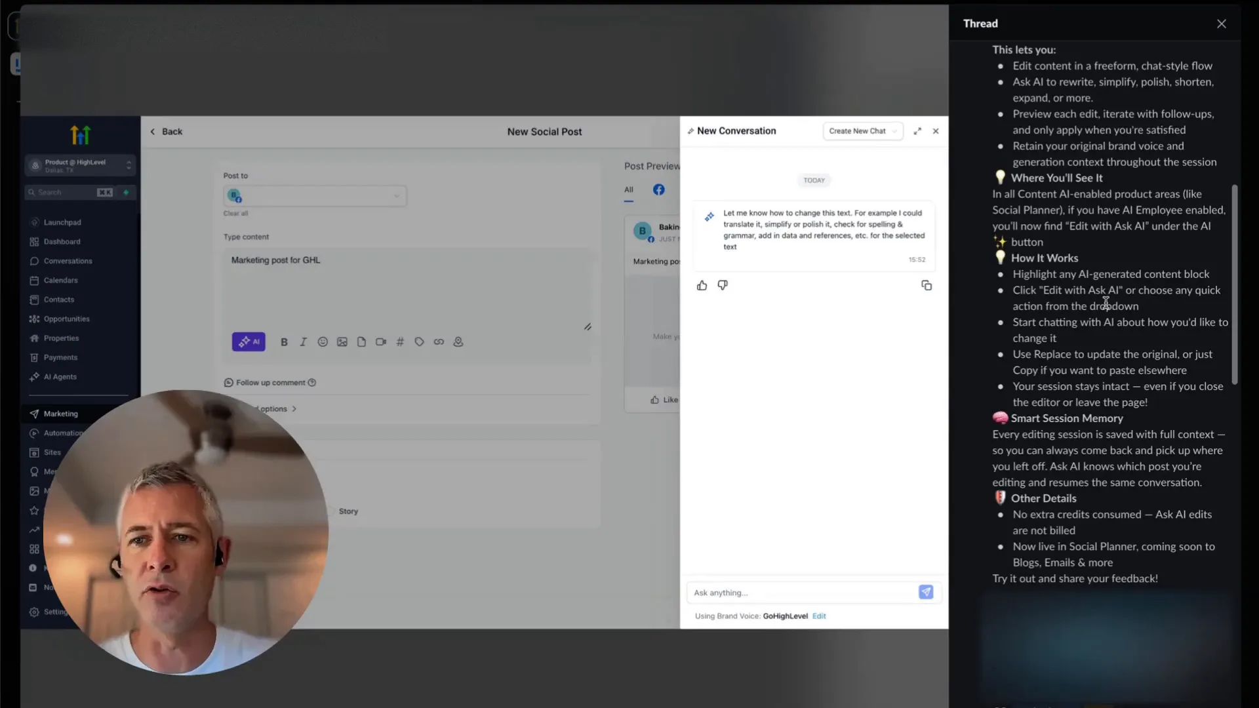This screenshot has height=708, width=1259.
Task: Click the Edit link for Brand Voice
Action: click(819, 616)
